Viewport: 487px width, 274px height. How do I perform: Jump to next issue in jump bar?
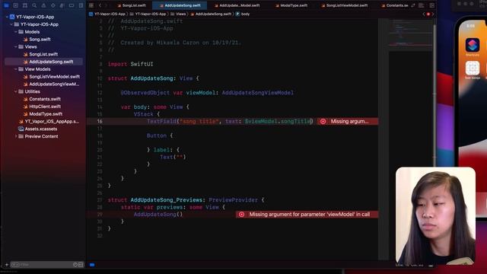433,14
